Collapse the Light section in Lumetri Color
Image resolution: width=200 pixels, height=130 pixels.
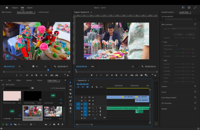click(x=162, y=60)
